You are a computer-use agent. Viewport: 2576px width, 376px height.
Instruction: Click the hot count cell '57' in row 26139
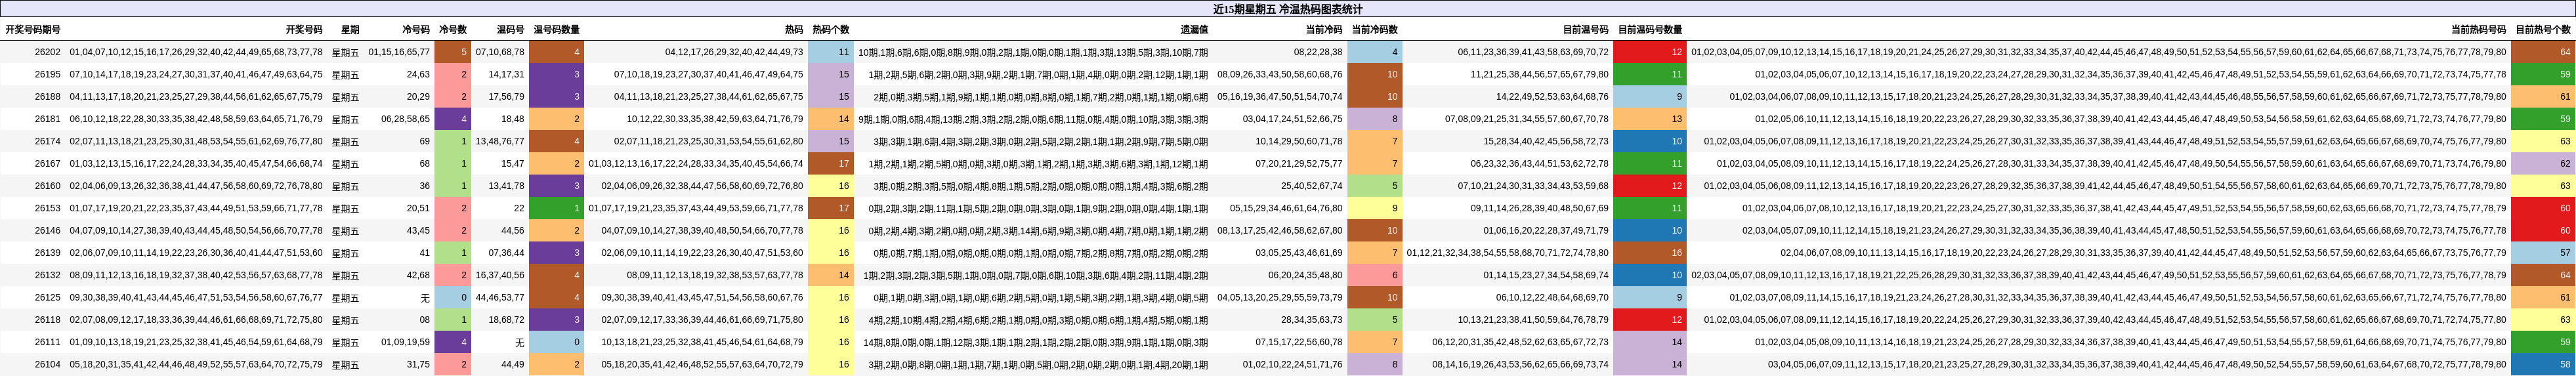tap(2543, 253)
